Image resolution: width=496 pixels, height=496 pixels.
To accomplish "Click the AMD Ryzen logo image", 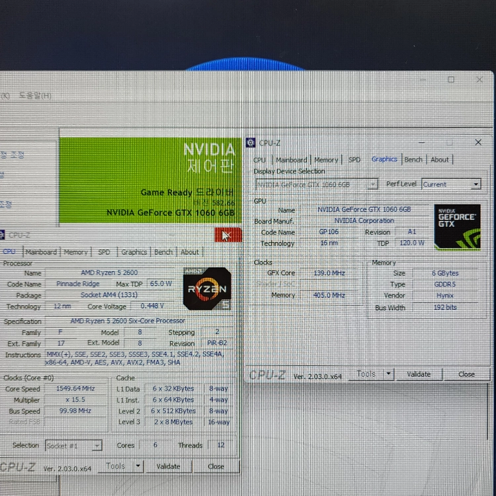I will click(207, 288).
